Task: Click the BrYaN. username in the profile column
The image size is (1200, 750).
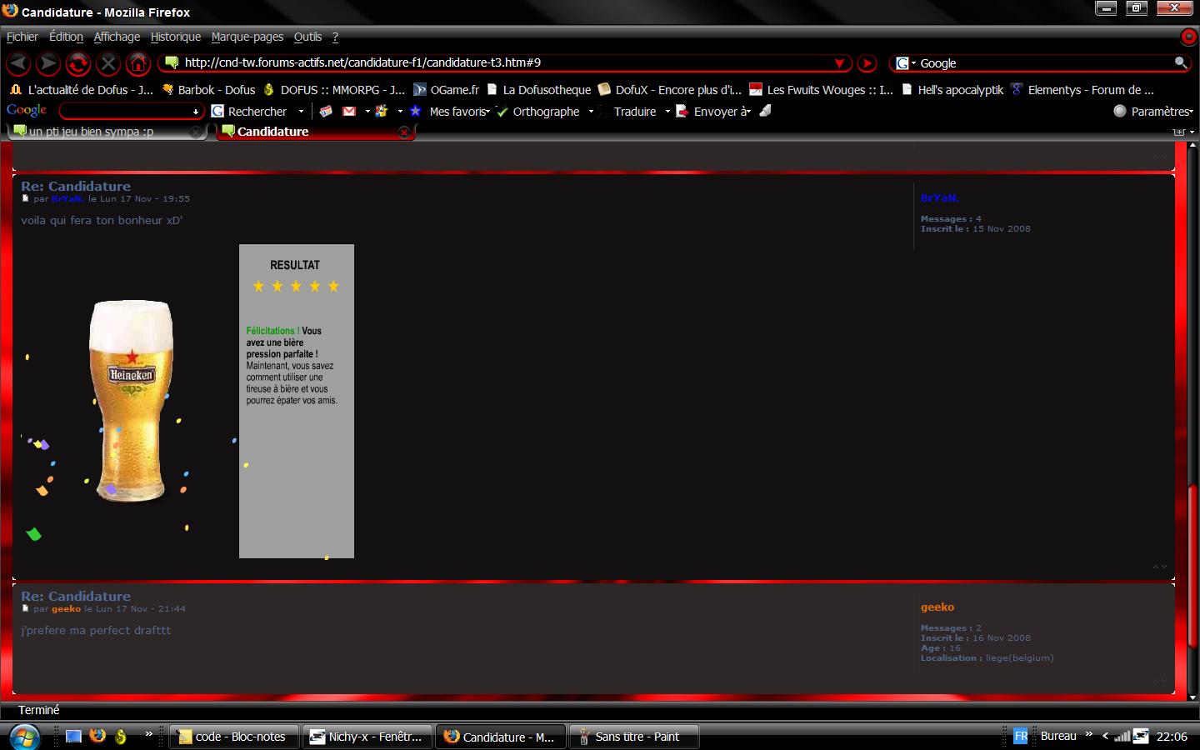Action: click(940, 198)
